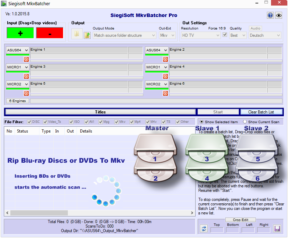Open Engine 2 host dropdown ASUS64
The width and height of the screenshot is (288, 238).
click(x=157, y=50)
